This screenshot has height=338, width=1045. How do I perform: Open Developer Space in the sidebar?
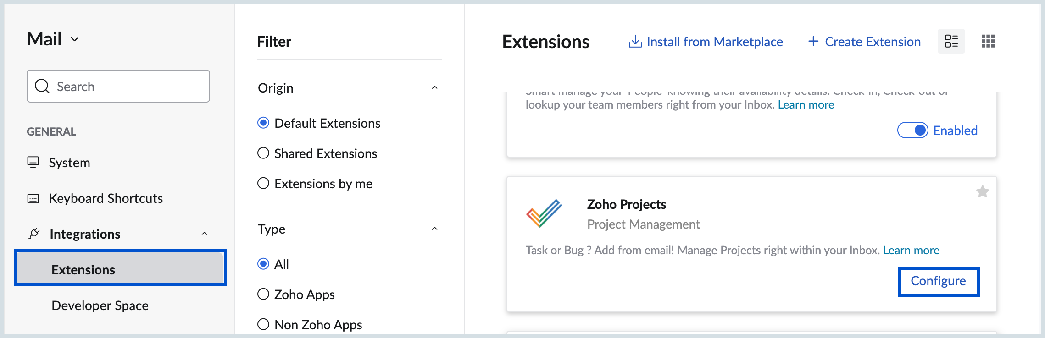pyautogui.click(x=100, y=305)
